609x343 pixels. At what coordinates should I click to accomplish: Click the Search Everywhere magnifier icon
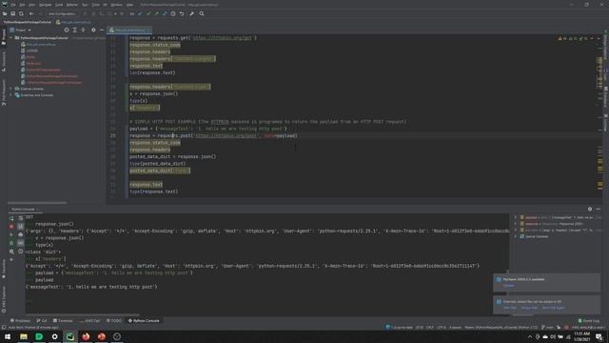[202, 13]
